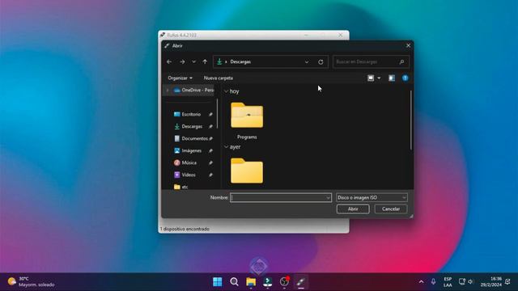Switch ESP LAA input language

(448, 282)
